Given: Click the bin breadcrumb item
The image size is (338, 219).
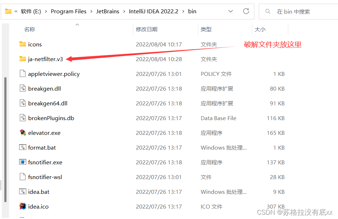Looking at the screenshot, I should point(192,11).
